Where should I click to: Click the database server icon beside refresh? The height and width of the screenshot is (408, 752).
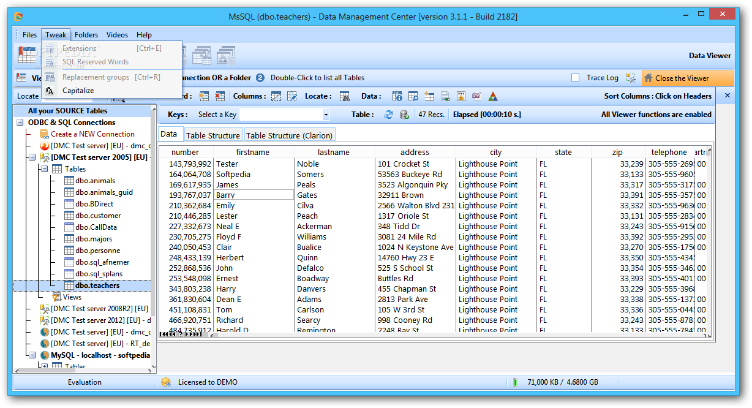click(404, 115)
